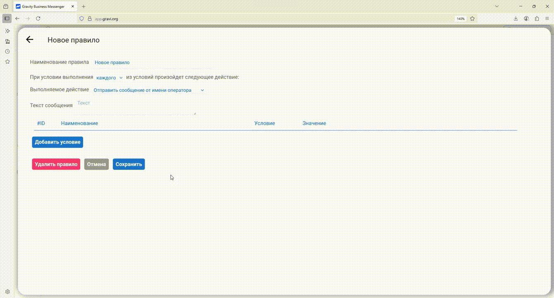Screen dimensions: 554x298
Task: Open the 'Отправить сообщение от имени оператора' dropdown
Action: 149,90
